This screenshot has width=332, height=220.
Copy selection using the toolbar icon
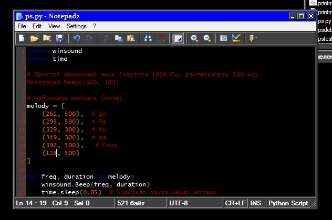[x=119, y=38]
